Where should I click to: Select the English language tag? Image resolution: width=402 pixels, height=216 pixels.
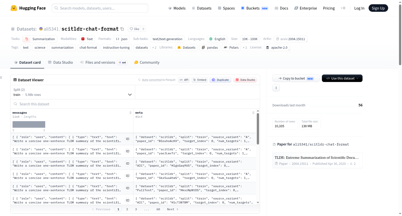[x=217, y=39]
